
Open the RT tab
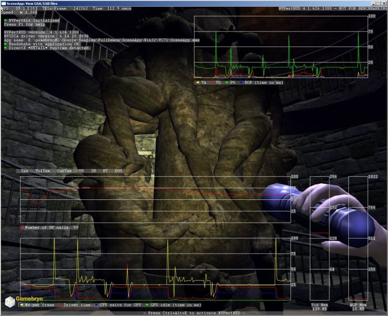[x=105, y=171]
